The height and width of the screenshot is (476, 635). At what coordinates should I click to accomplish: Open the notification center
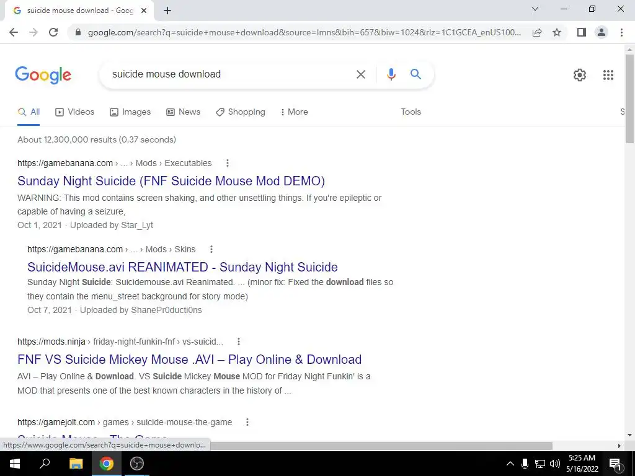[x=615, y=464]
